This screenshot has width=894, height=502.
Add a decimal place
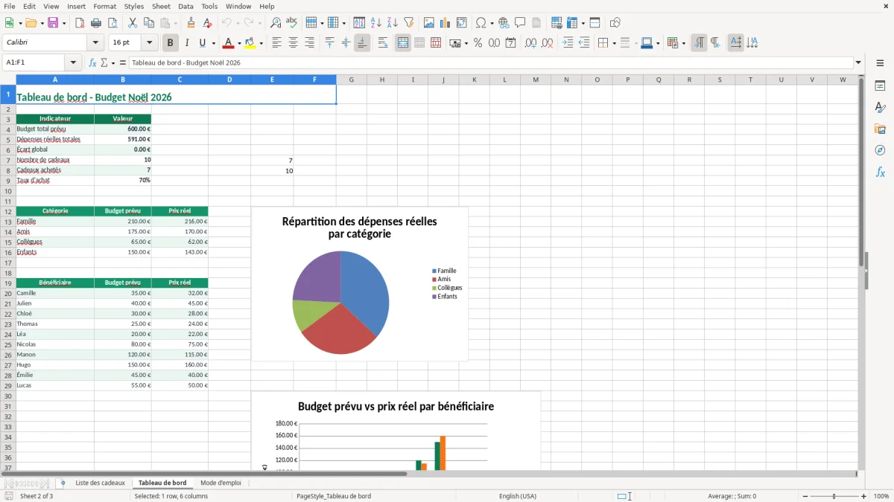[531, 43]
